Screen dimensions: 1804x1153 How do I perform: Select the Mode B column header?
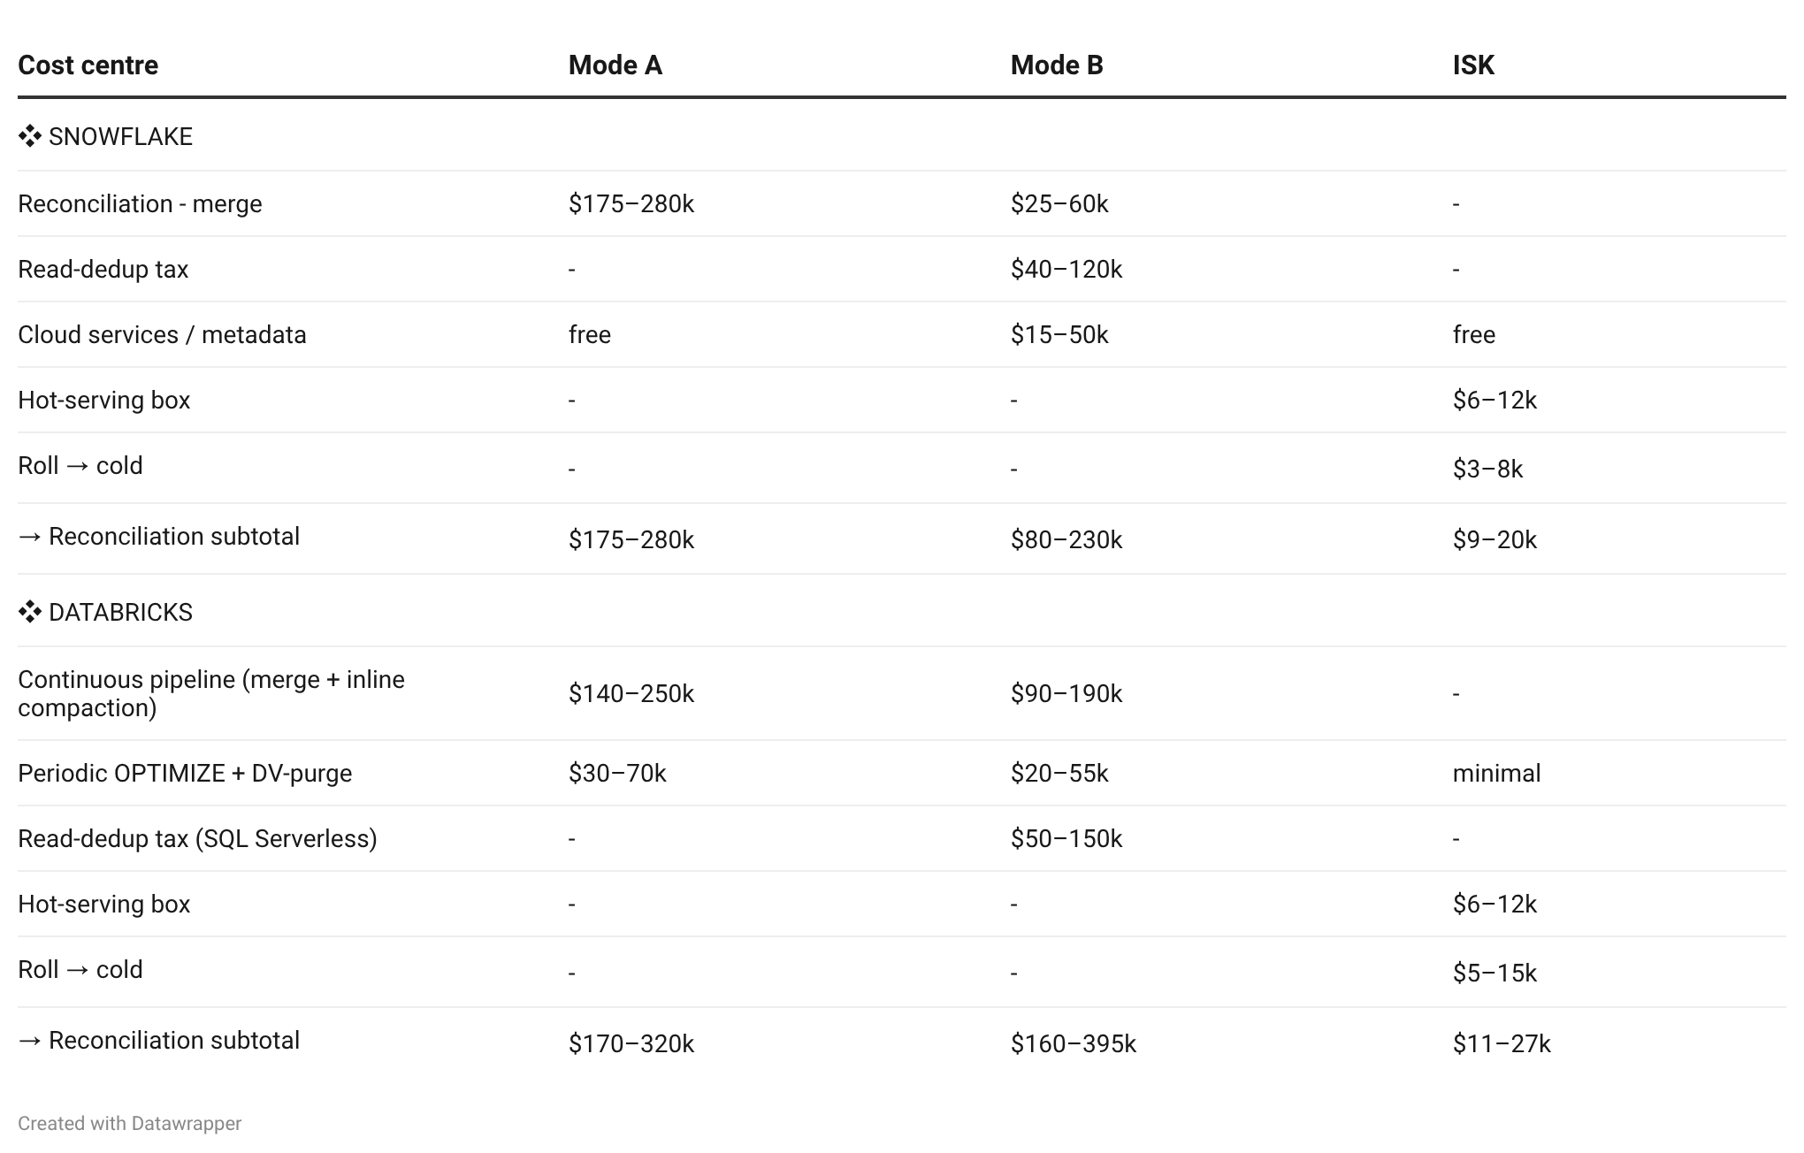(1057, 65)
